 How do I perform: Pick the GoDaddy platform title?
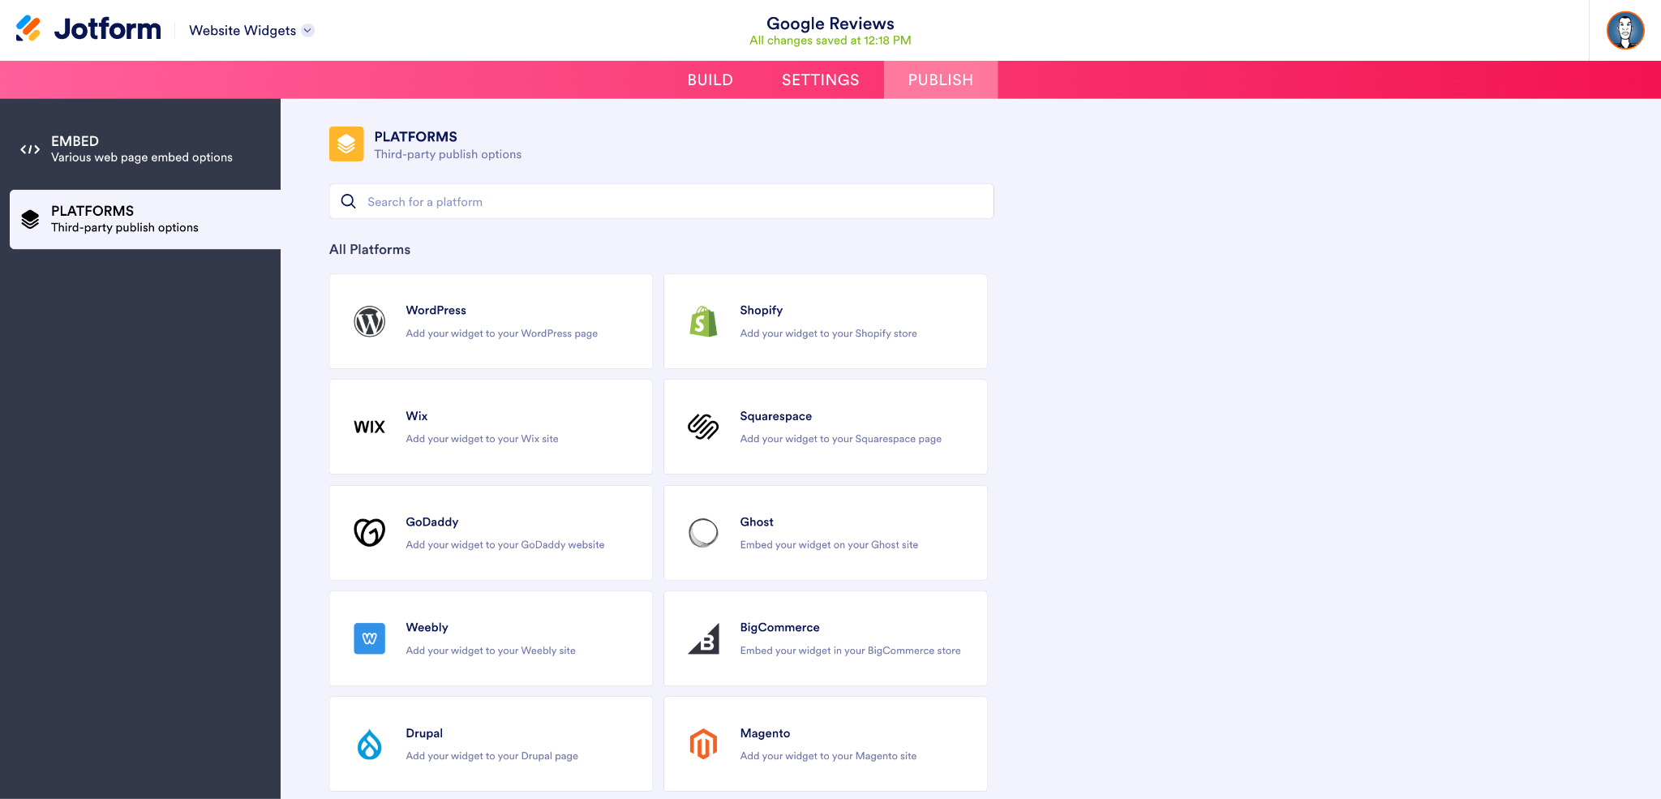[x=431, y=522]
